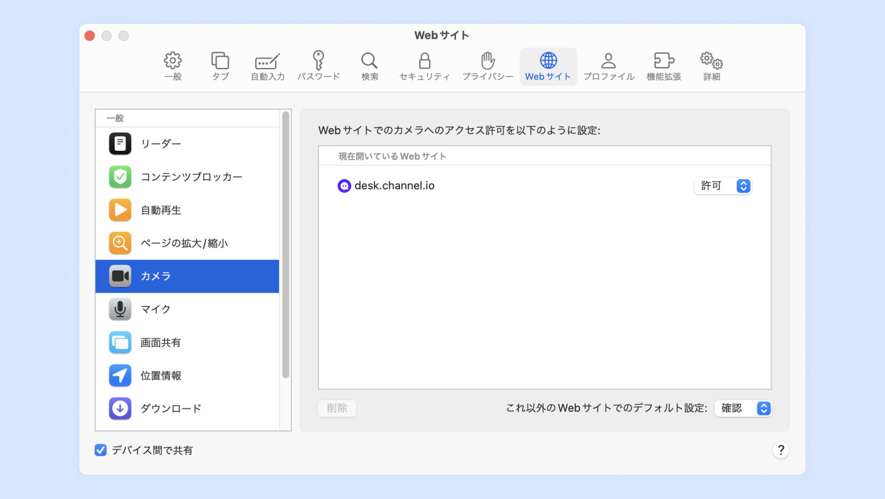The image size is (885, 499).
Task: Click the help question mark button
Action: pyautogui.click(x=781, y=450)
